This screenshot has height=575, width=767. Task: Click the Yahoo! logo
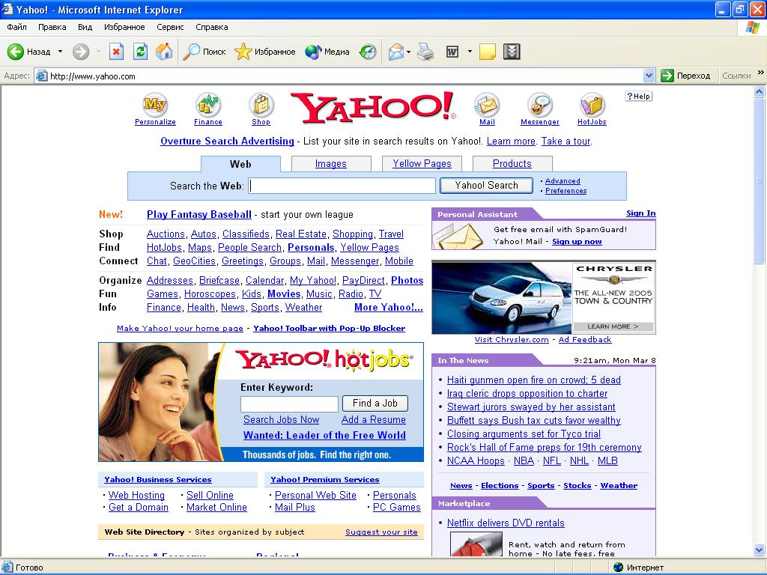click(373, 108)
